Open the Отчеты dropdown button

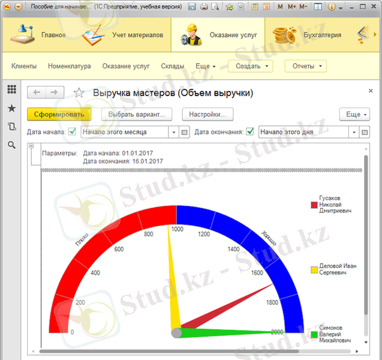tap(305, 66)
